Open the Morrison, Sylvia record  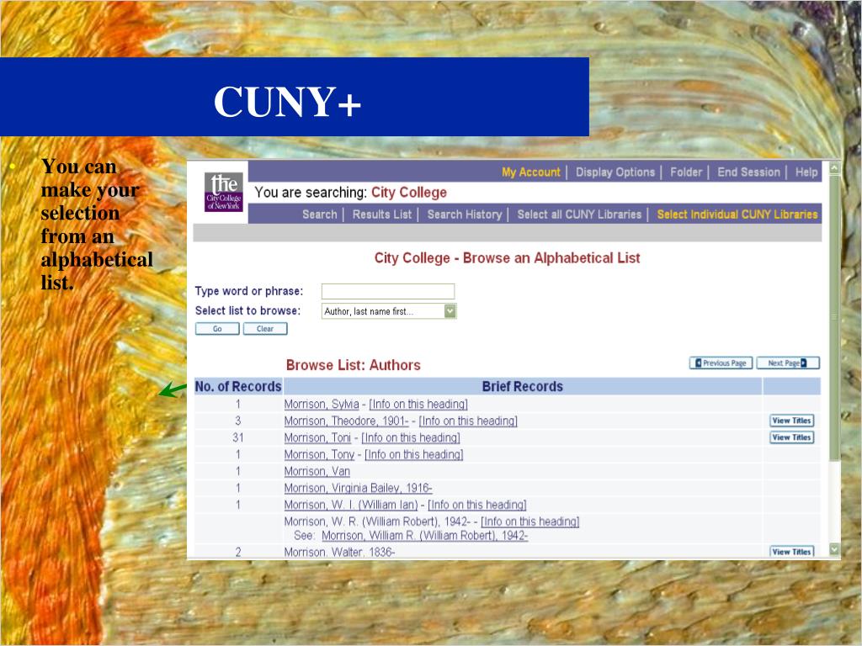(322, 405)
